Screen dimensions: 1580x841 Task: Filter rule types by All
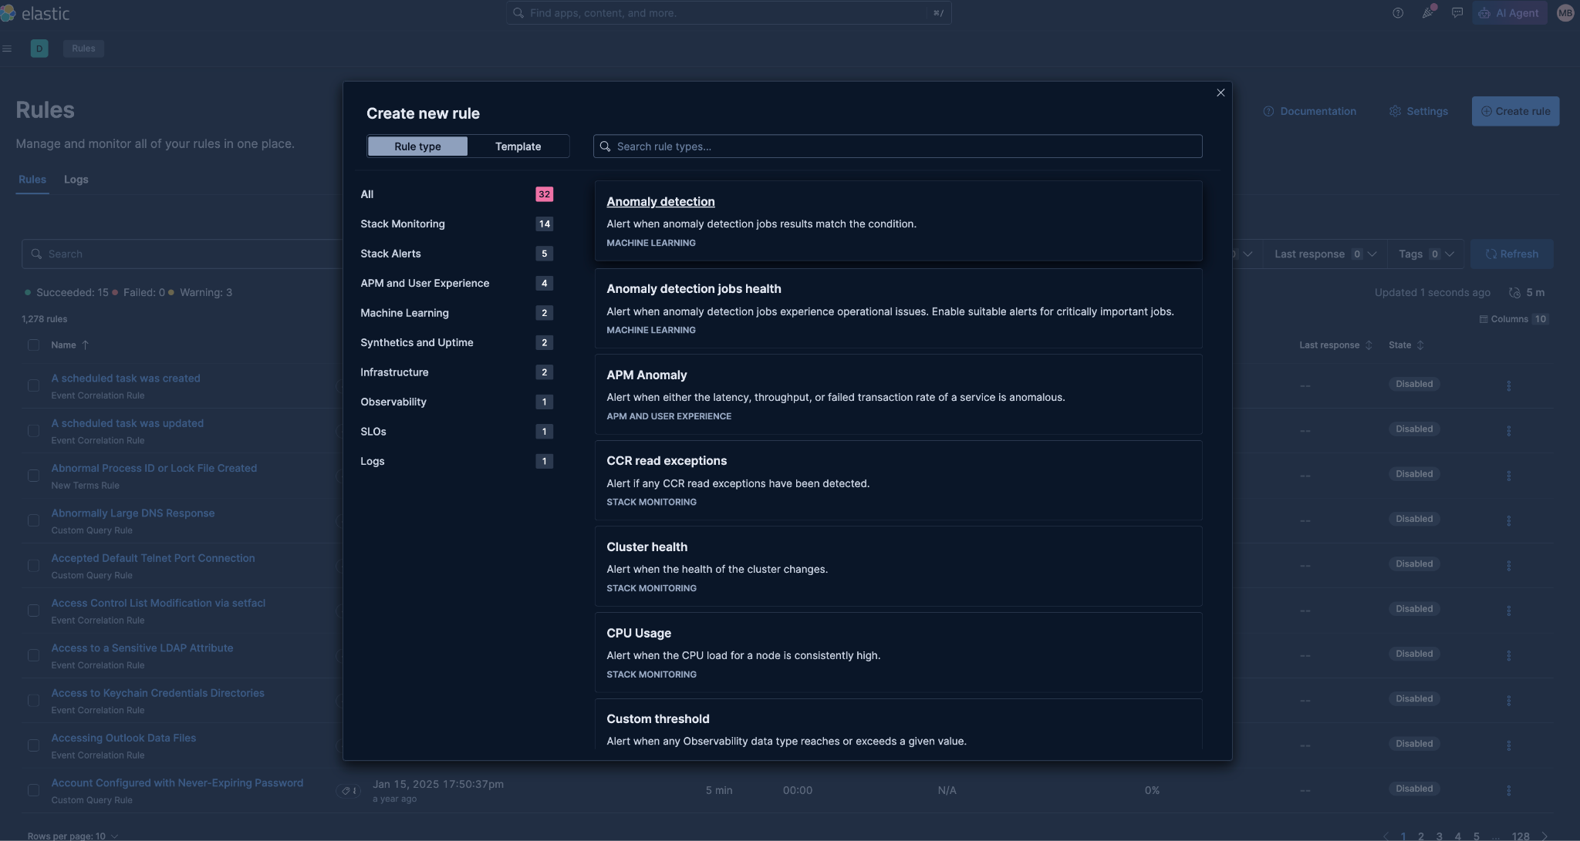click(x=456, y=194)
